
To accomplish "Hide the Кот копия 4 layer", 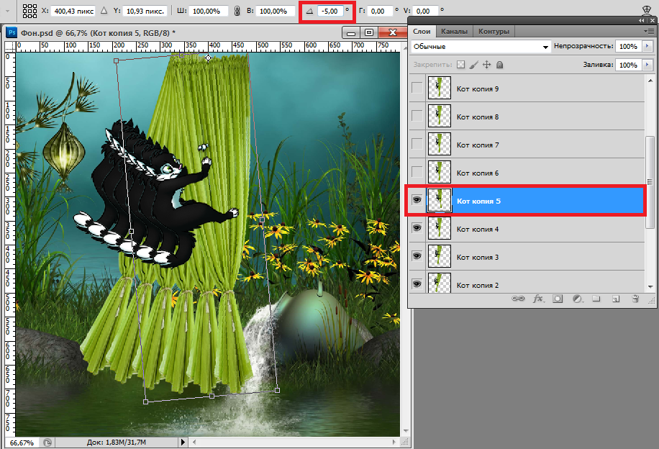I will tap(417, 229).
